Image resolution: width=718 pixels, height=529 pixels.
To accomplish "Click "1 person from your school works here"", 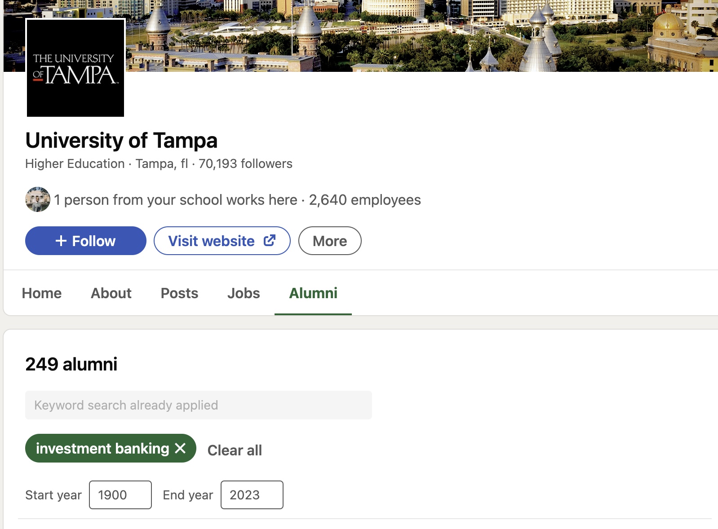I will [x=176, y=200].
